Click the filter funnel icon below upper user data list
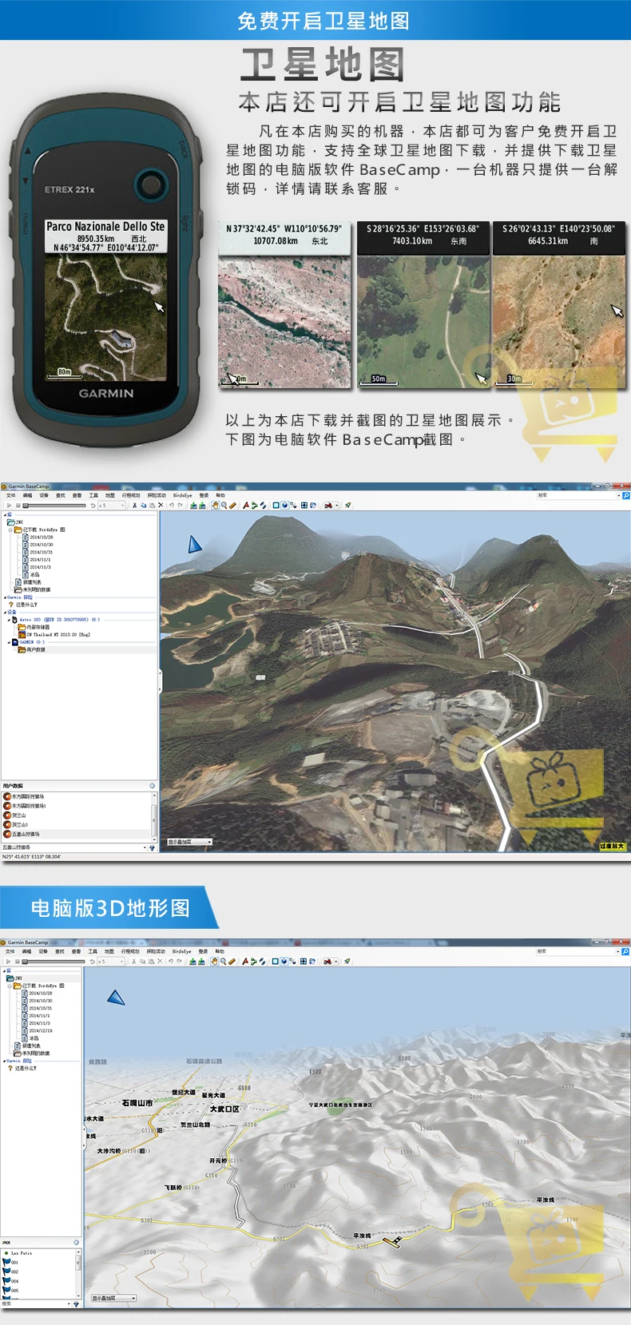The image size is (631, 1325). (x=153, y=848)
